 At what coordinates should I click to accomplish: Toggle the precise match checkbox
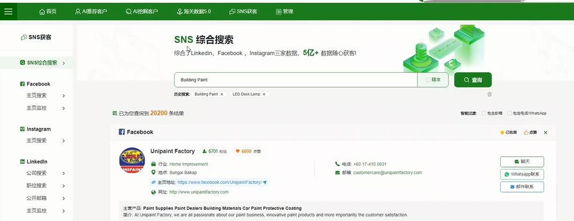click(428, 80)
